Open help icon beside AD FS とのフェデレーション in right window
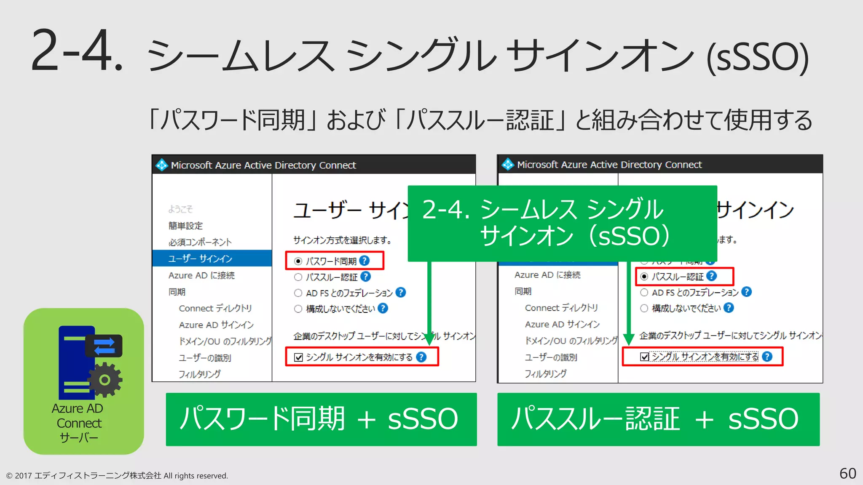863x485 pixels. pos(747,292)
